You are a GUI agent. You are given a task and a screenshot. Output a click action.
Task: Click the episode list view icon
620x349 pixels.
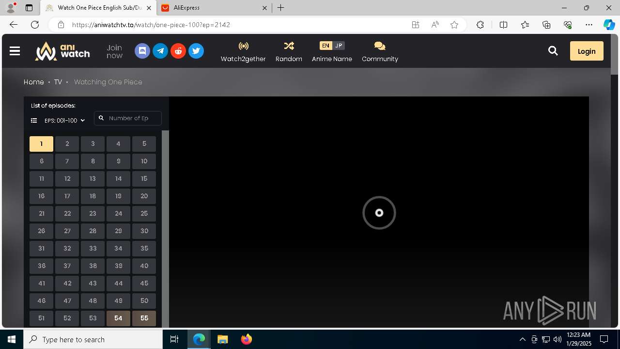coord(34,120)
